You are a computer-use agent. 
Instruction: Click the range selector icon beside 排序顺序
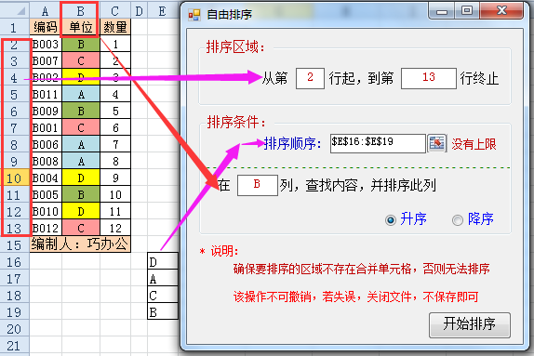point(436,143)
